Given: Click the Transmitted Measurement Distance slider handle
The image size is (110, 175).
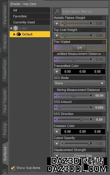Looking at the screenshot, I should [x=74, y=59].
